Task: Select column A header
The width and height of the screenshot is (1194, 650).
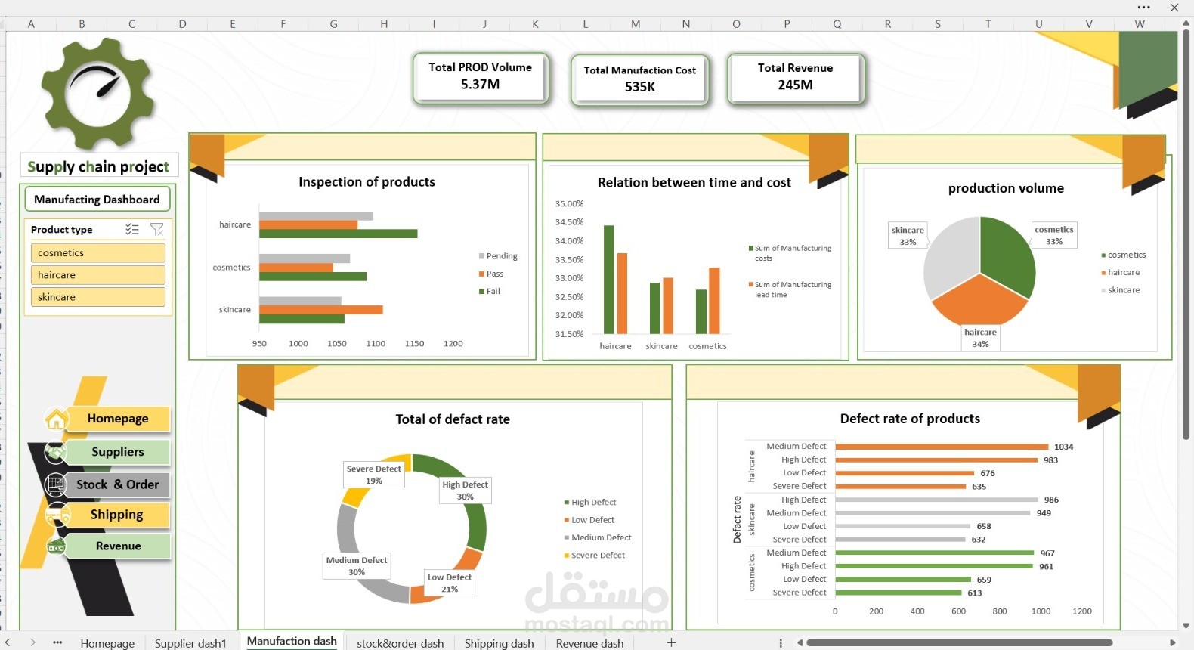Action: tap(31, 24)
